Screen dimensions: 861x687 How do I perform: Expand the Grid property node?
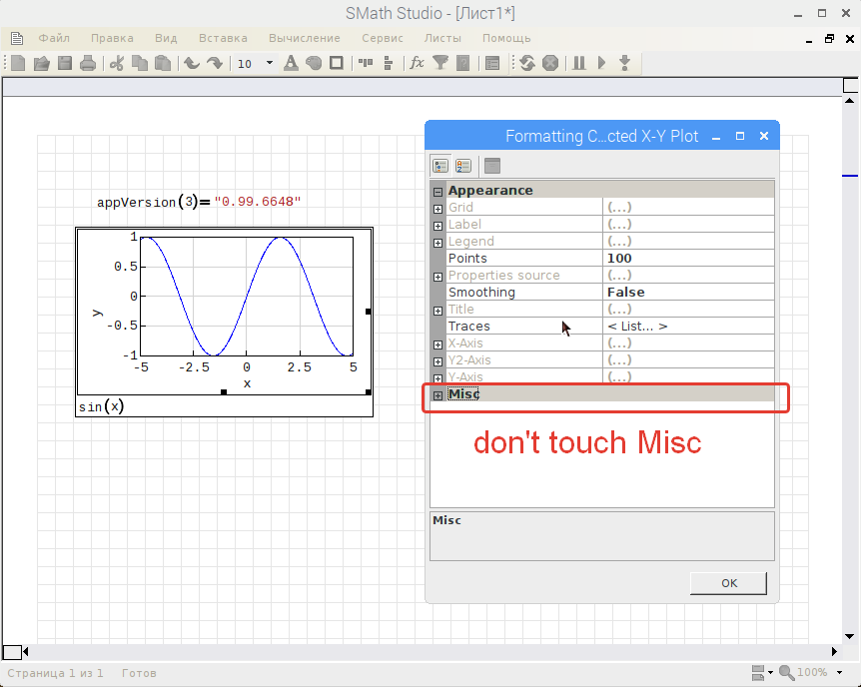[437, 208]
